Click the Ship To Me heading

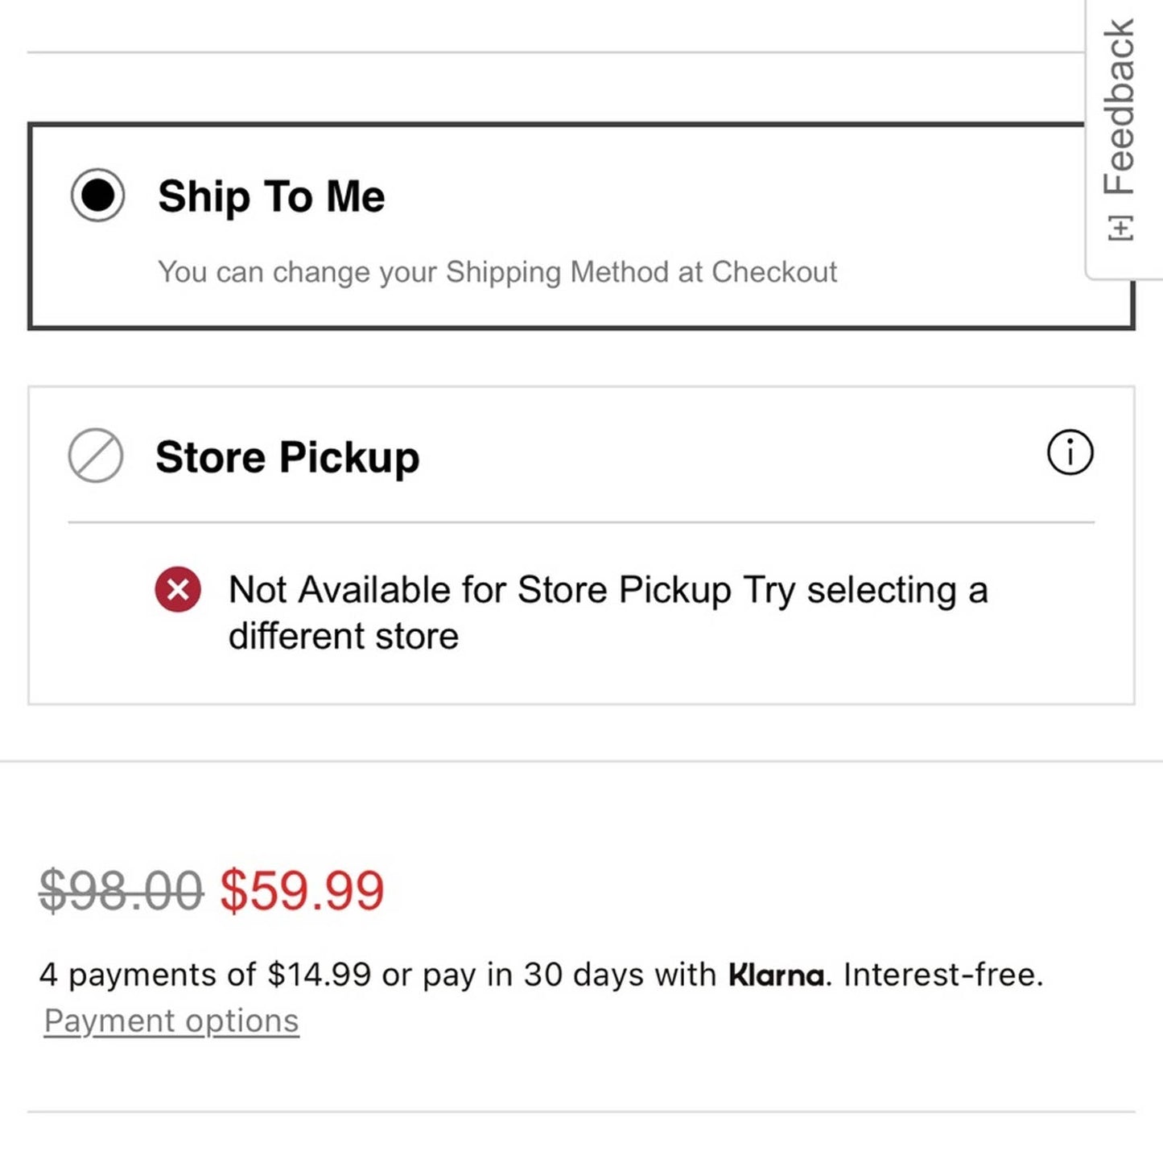coord(271,197)
